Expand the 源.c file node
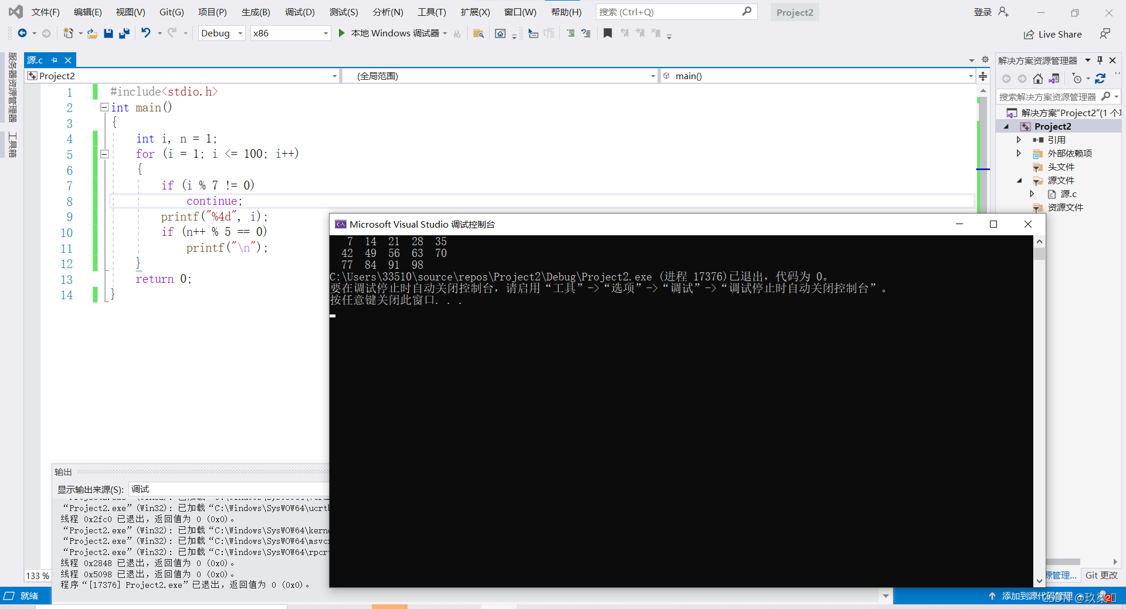Screen dimensions: 1126x609 1032,194
